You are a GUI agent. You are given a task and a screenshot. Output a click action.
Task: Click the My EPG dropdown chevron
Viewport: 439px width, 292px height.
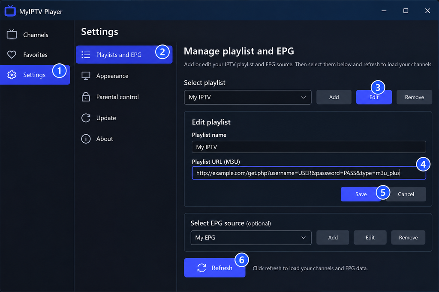pos(303,238)
